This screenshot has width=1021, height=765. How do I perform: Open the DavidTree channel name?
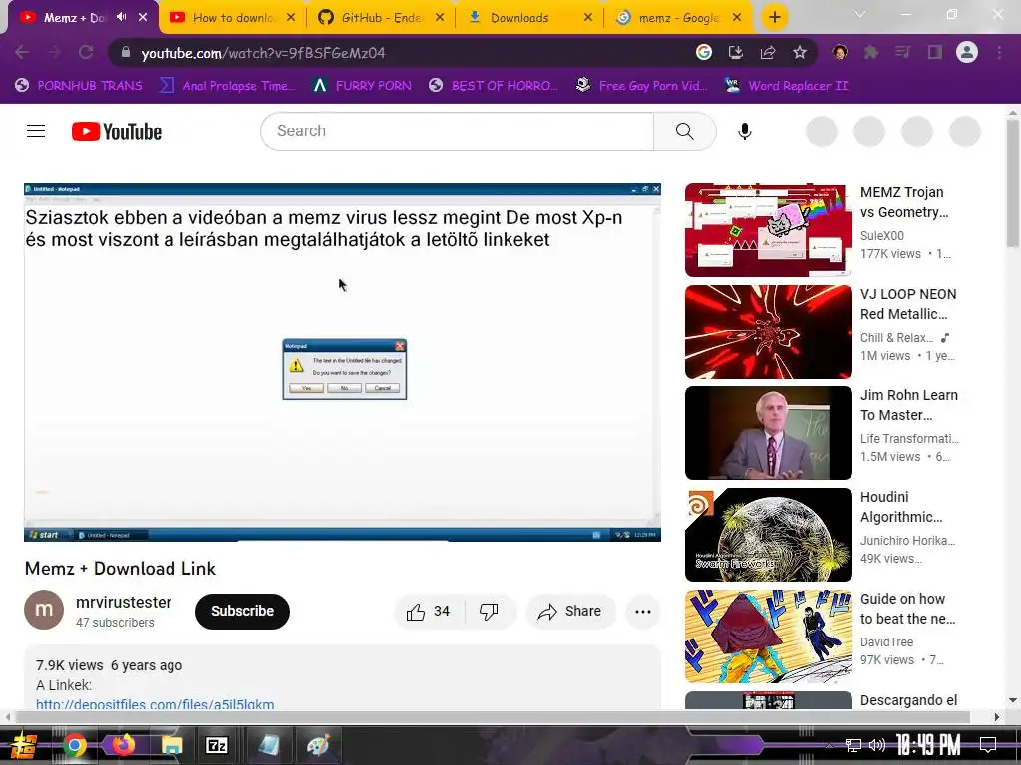click(x=886, y=642)
